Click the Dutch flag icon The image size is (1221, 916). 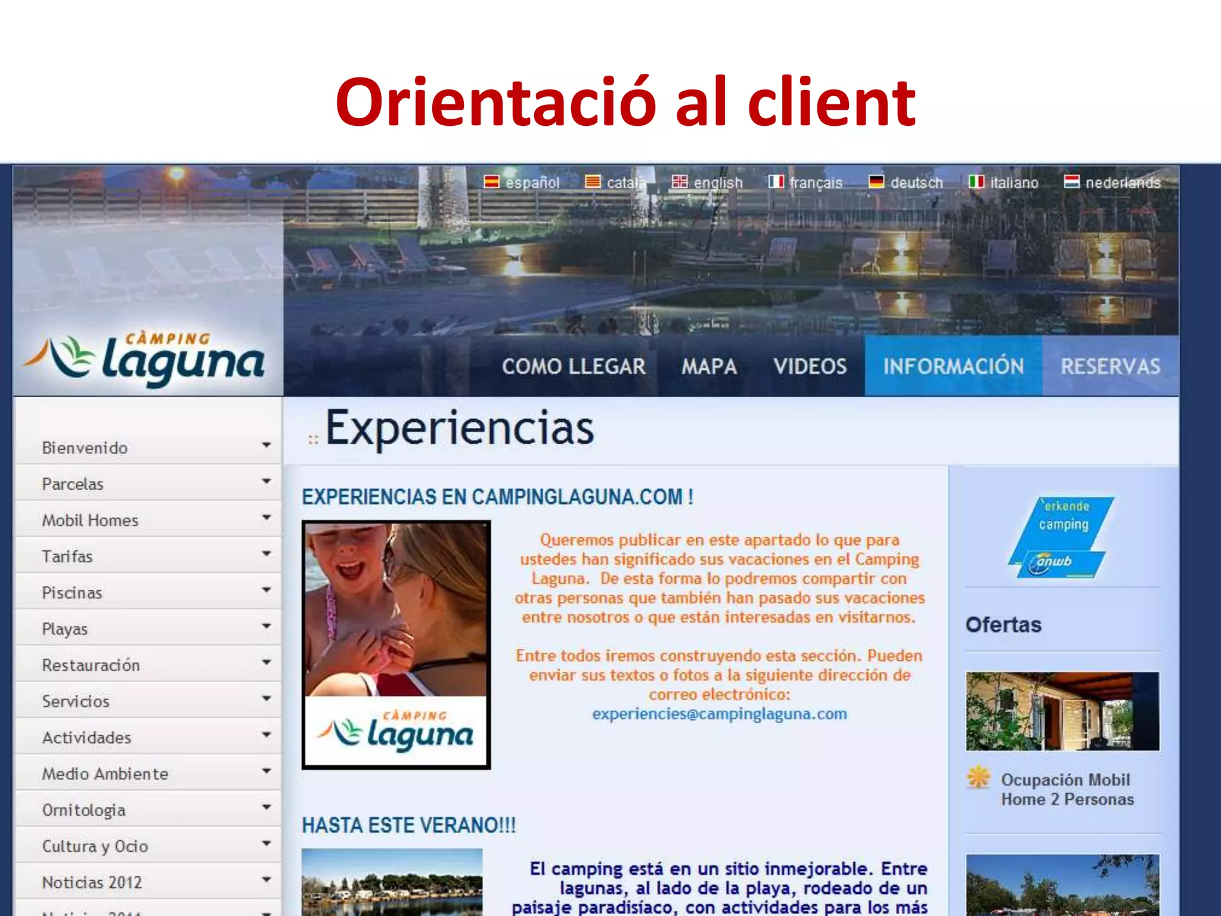pos(1071,181)
